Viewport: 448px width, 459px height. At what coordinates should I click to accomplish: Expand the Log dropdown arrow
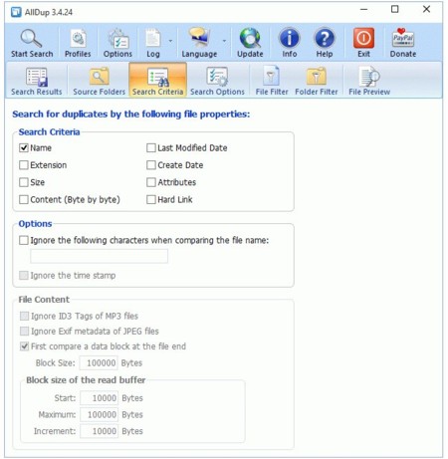(170, 41)
